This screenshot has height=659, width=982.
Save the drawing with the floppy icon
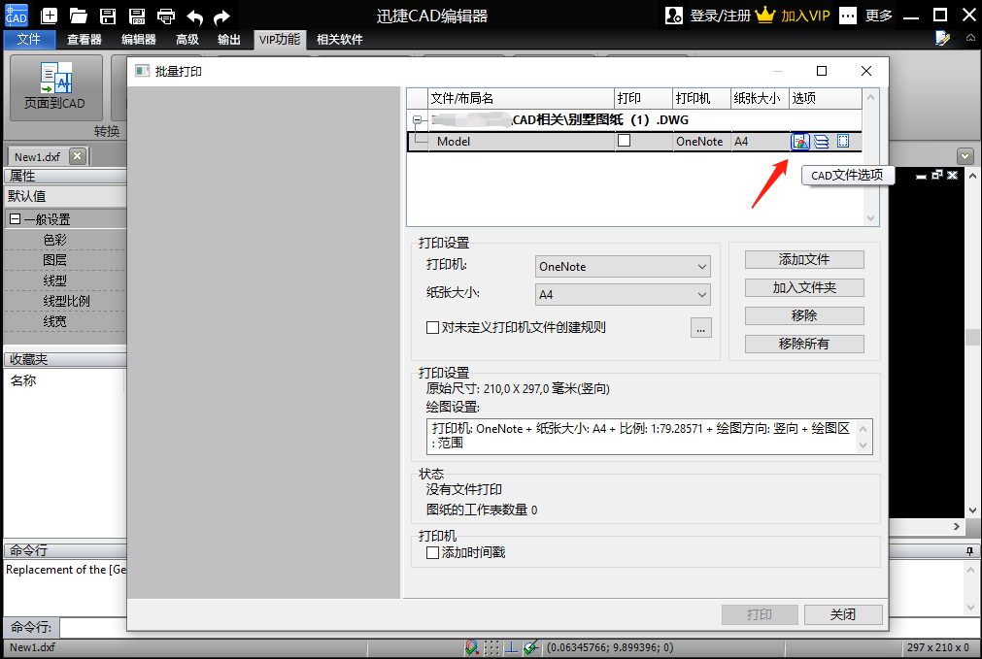tap(108, 16)
